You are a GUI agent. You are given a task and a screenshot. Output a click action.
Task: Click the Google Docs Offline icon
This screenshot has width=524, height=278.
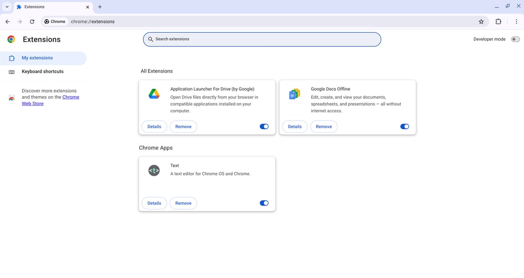[294, 94]
